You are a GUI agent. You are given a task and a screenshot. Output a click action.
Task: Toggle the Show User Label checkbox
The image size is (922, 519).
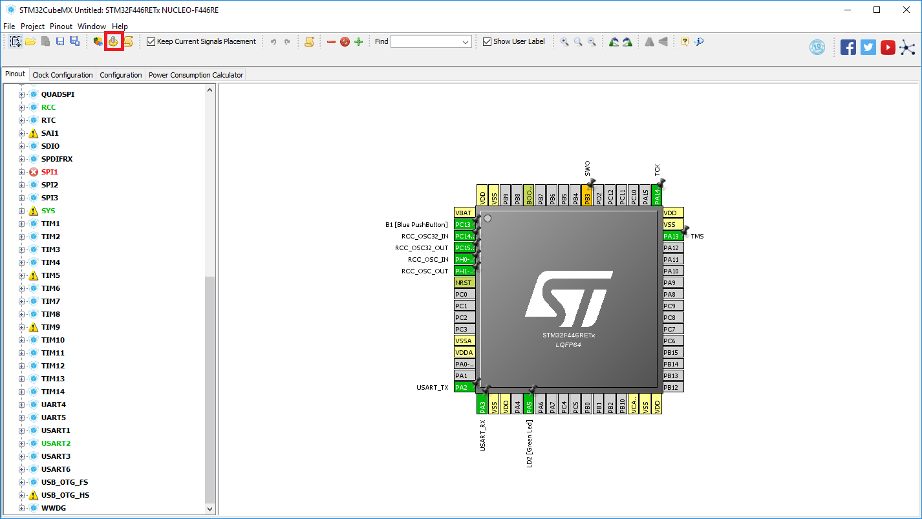click(x=488, y=41)
